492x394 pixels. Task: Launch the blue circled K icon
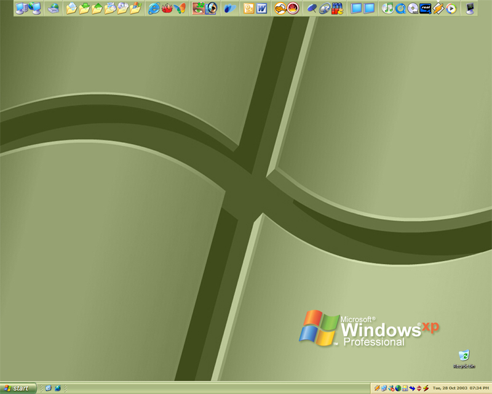[x=325, y=8]
